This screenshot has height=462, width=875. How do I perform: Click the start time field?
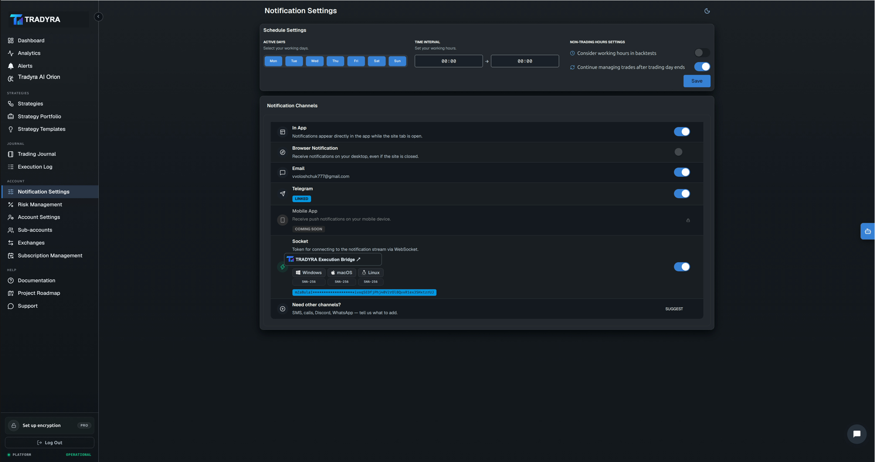point(448,61)
